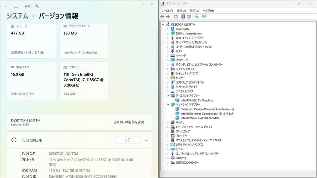Click the Help icon in Device Manager toolbar

click(x=183, y=16)
